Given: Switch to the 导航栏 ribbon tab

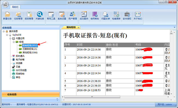Looking at the screenshot, I should (x=15, y=7).
